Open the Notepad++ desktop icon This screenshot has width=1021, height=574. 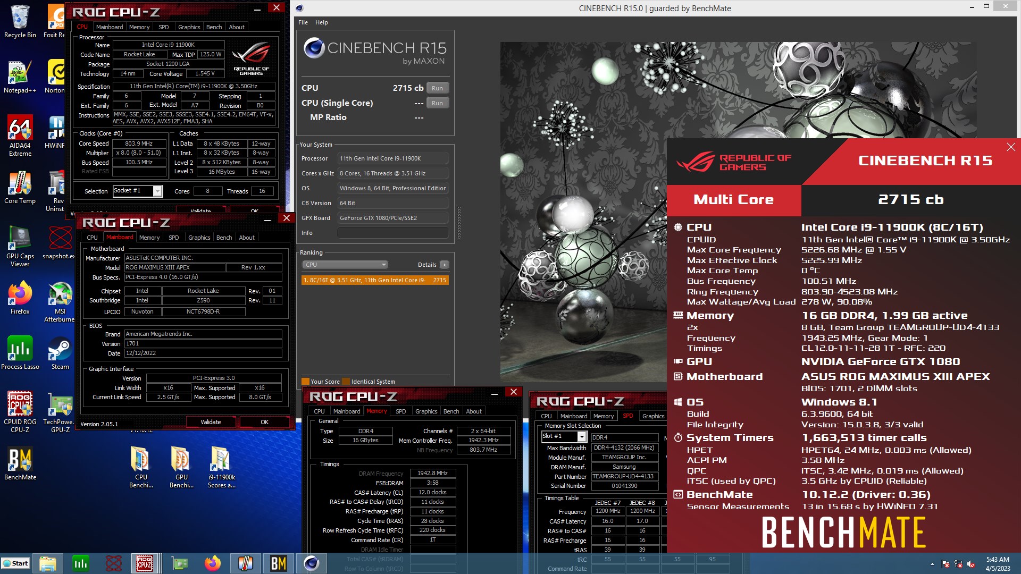click(x=20, y=77)
